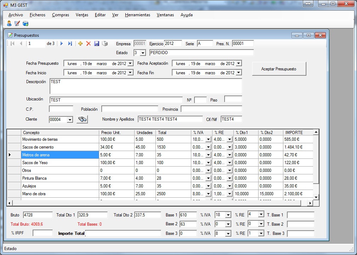The height and width of the screenshot is (255, 357).
Task: Click into the Descripción text field
Action: 146,86
